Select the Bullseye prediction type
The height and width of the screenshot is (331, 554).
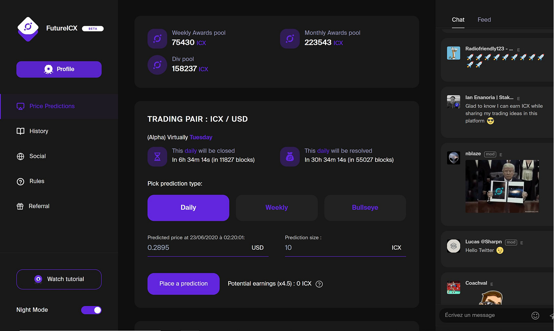point(365,208)
